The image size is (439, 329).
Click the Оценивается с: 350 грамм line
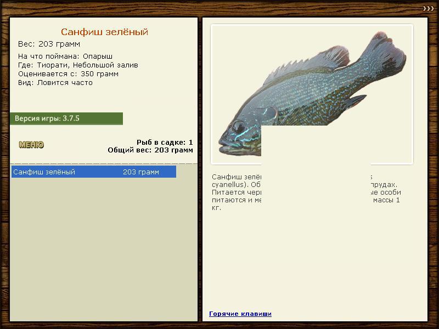[x=68, y=74]
